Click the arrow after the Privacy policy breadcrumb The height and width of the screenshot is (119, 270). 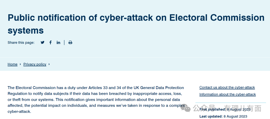tap(49, 64)
